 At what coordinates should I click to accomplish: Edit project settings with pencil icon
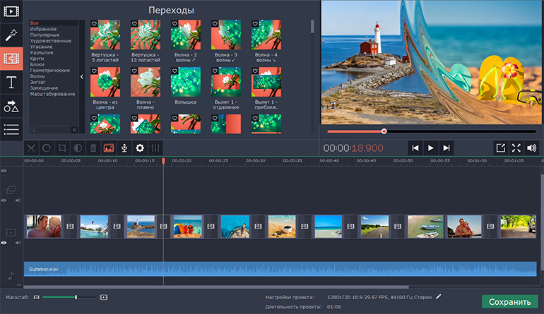tap(439, 297)
